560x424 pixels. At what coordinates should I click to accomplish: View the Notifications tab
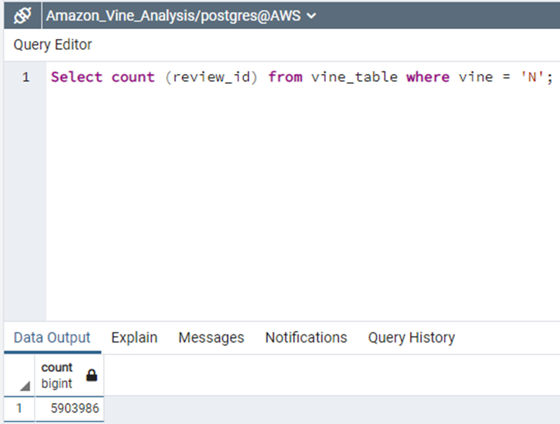pos(305,337)
